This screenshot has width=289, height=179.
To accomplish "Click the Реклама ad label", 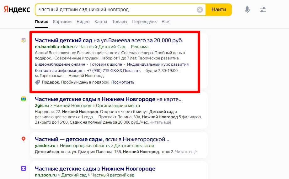I will click(x=140, y=47).
